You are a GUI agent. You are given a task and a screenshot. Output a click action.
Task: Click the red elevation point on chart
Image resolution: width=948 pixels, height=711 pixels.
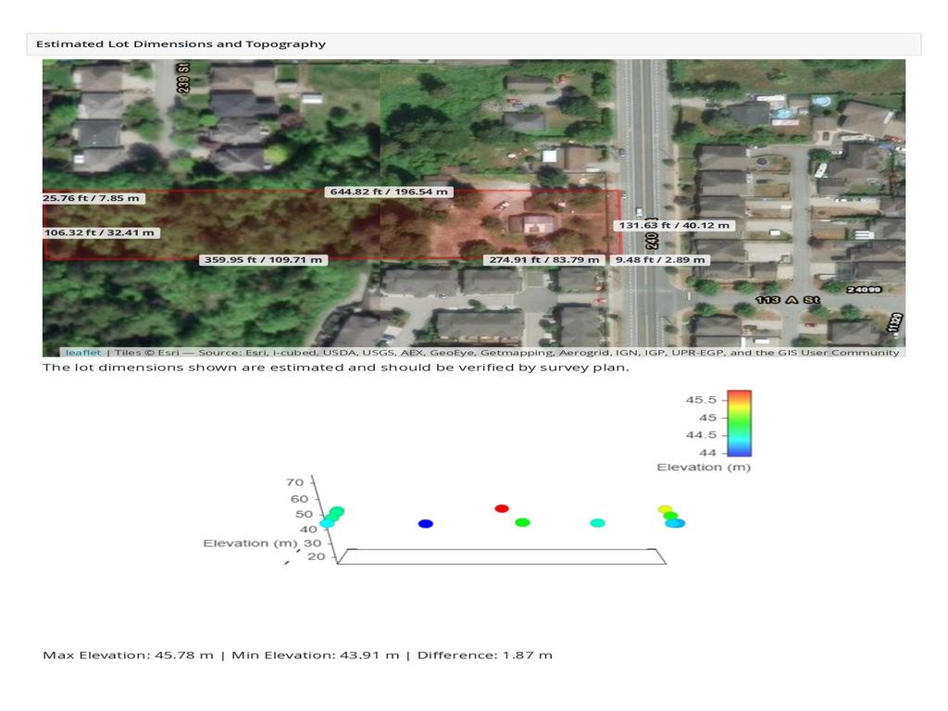pos(502,508)
